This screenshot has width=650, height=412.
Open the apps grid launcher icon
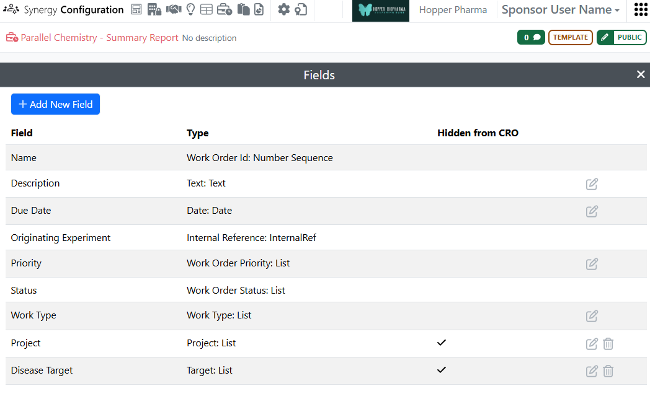pyautogui.click(x=641, y=10)
